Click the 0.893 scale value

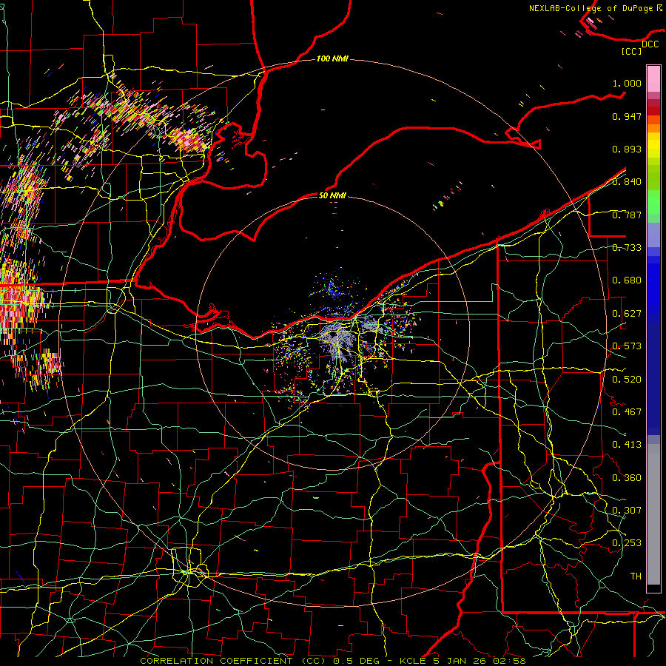coord(627,149)
